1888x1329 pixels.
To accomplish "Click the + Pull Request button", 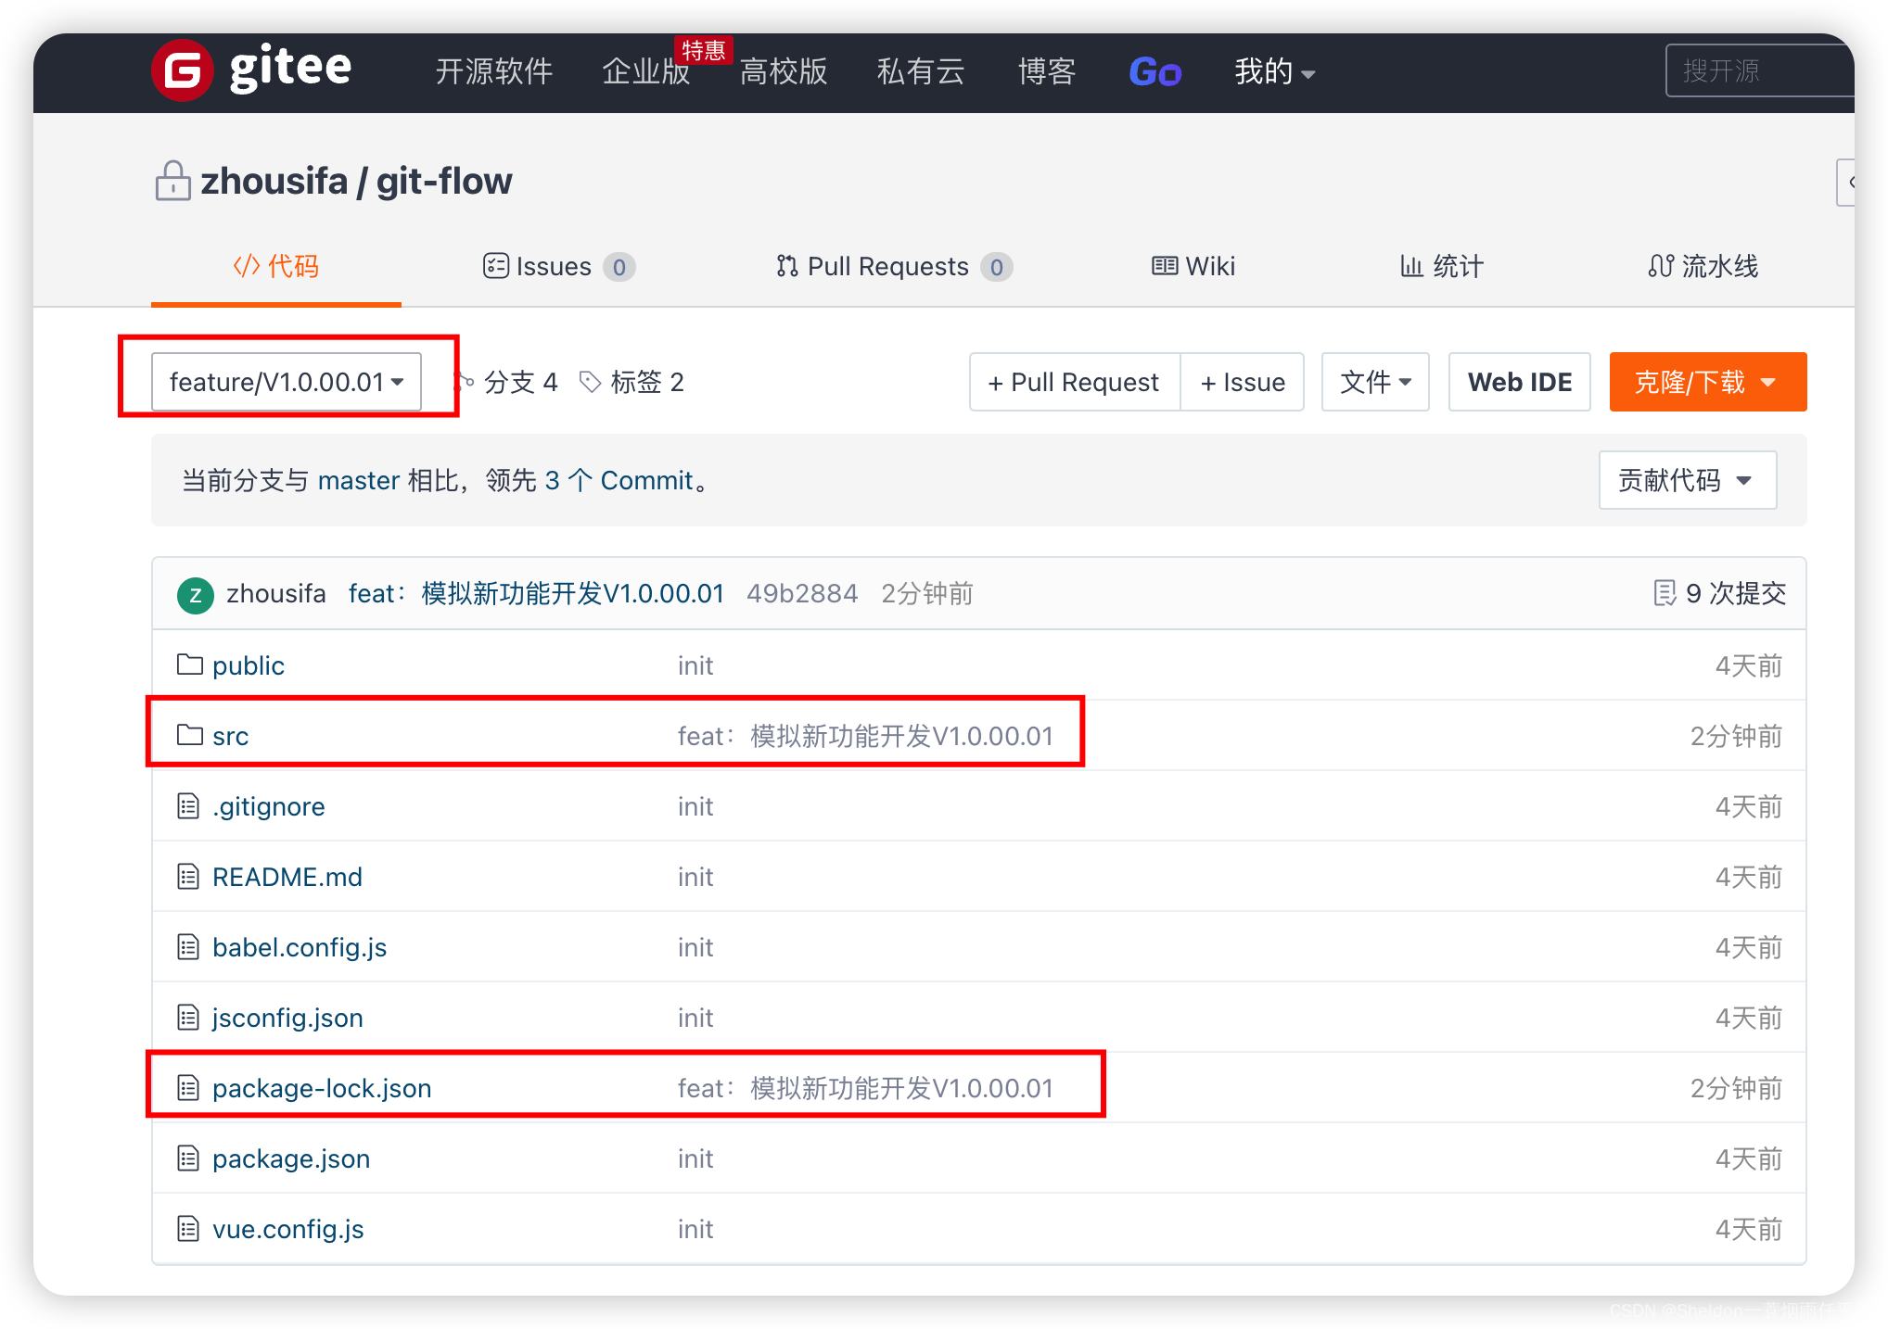I will coord(1075,381).
